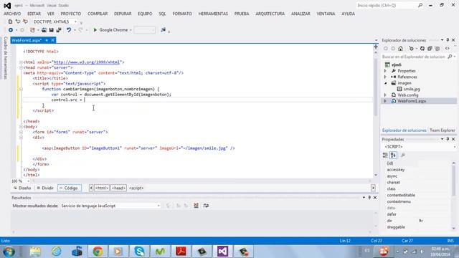
Task: Click the Save All toolbar icon
Action: click(59, 30)
